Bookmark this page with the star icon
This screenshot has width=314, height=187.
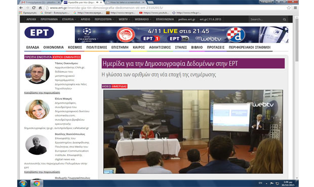(x=289, y=8)
